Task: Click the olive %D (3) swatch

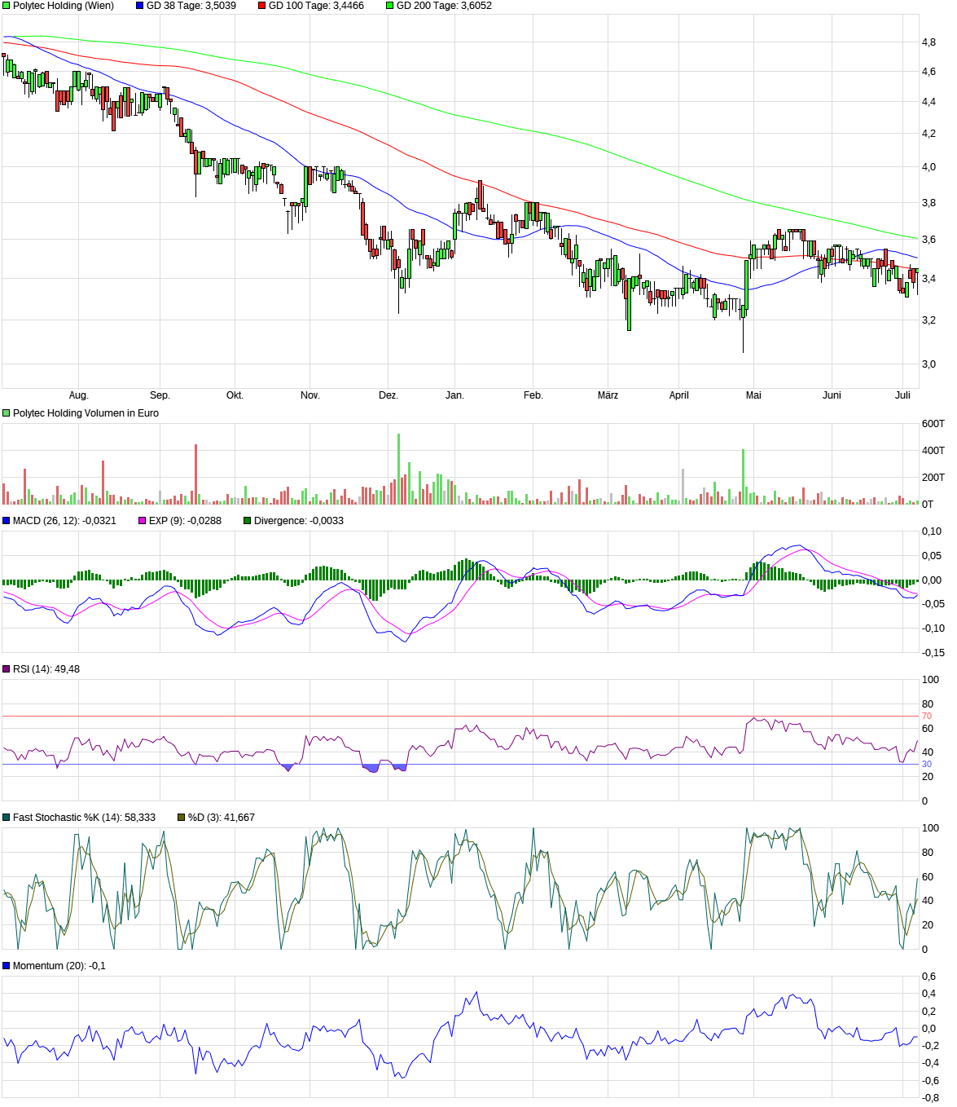Action: [182, 818]
